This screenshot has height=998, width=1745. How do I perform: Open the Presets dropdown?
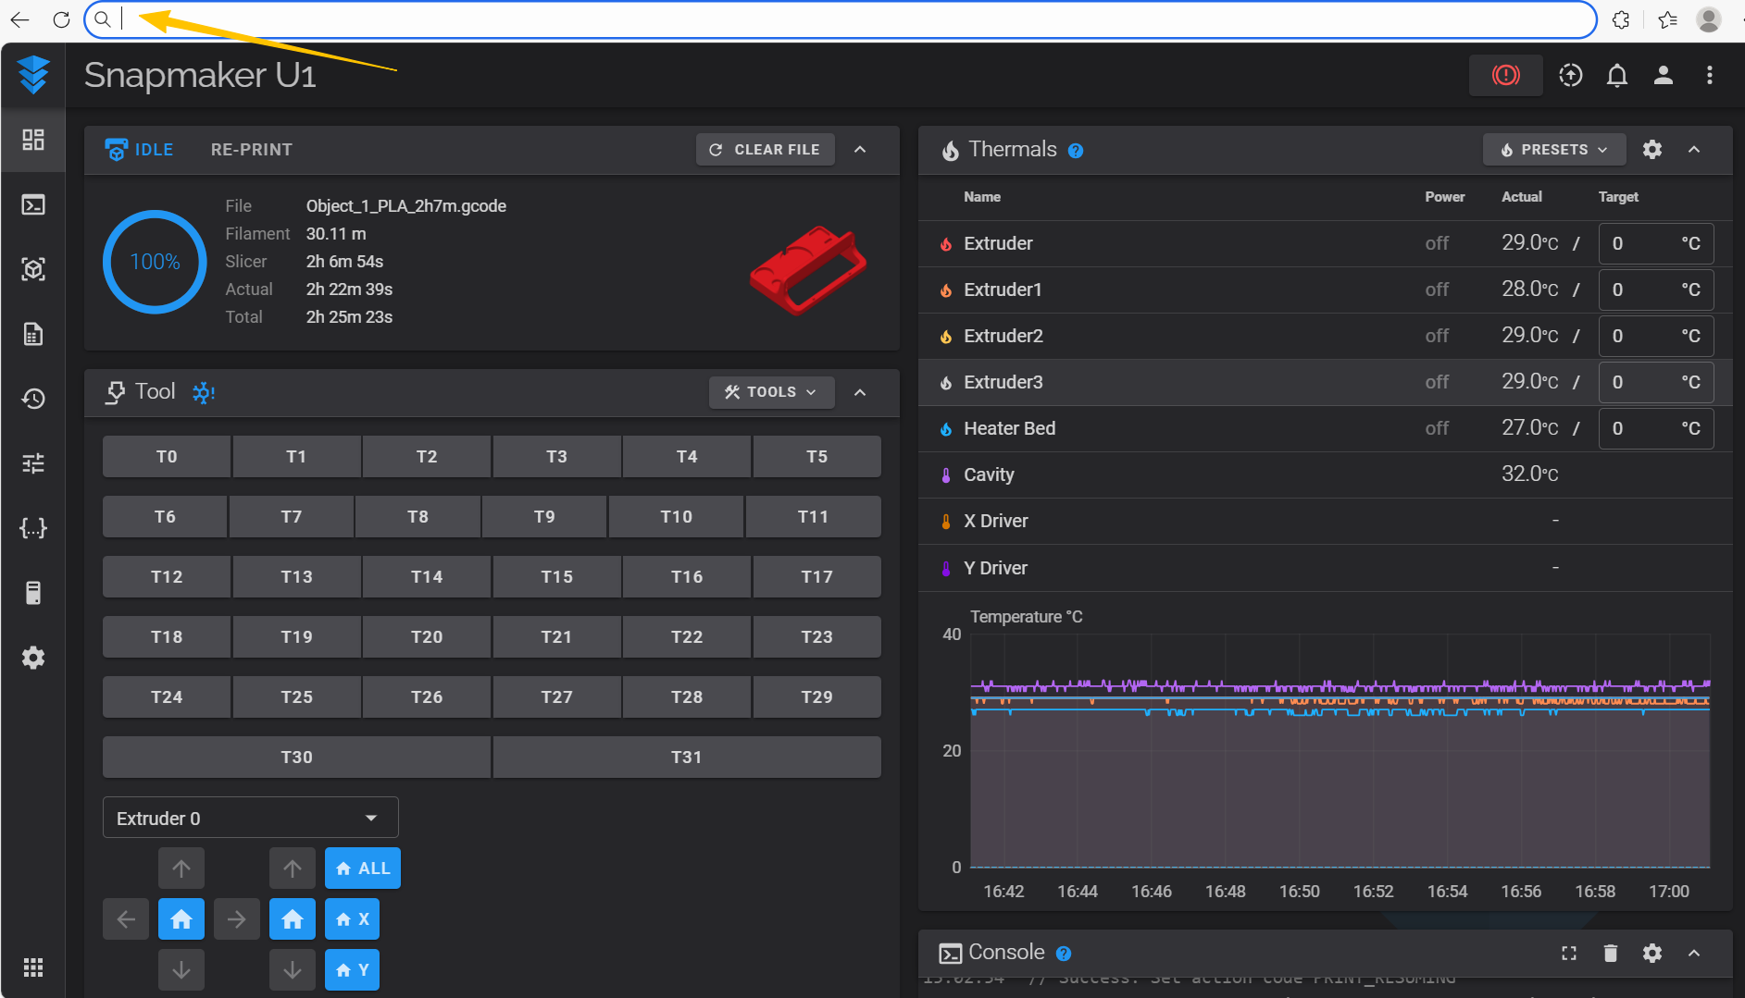coord(1553,150)
